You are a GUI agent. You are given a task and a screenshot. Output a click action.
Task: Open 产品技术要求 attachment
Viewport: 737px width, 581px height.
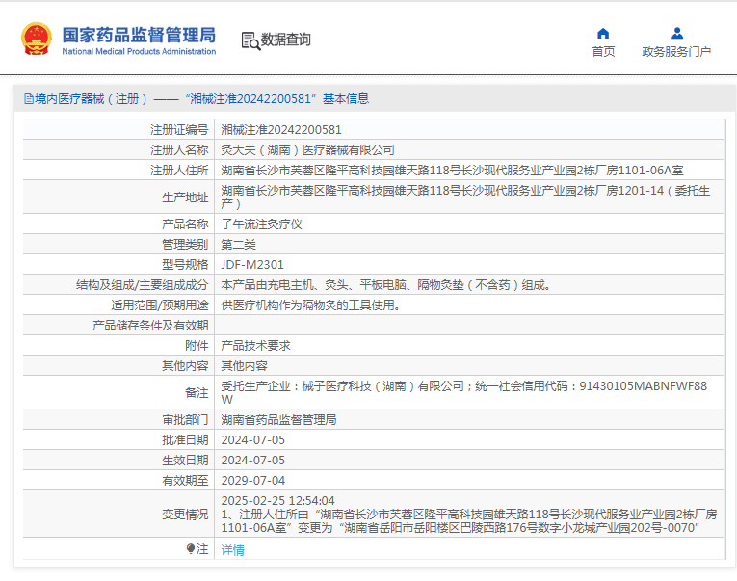coord(255,346)
